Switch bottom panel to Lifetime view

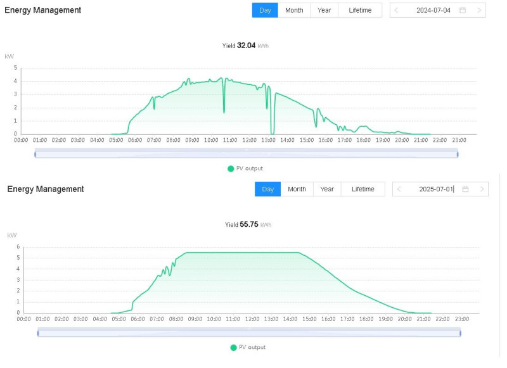363,189
